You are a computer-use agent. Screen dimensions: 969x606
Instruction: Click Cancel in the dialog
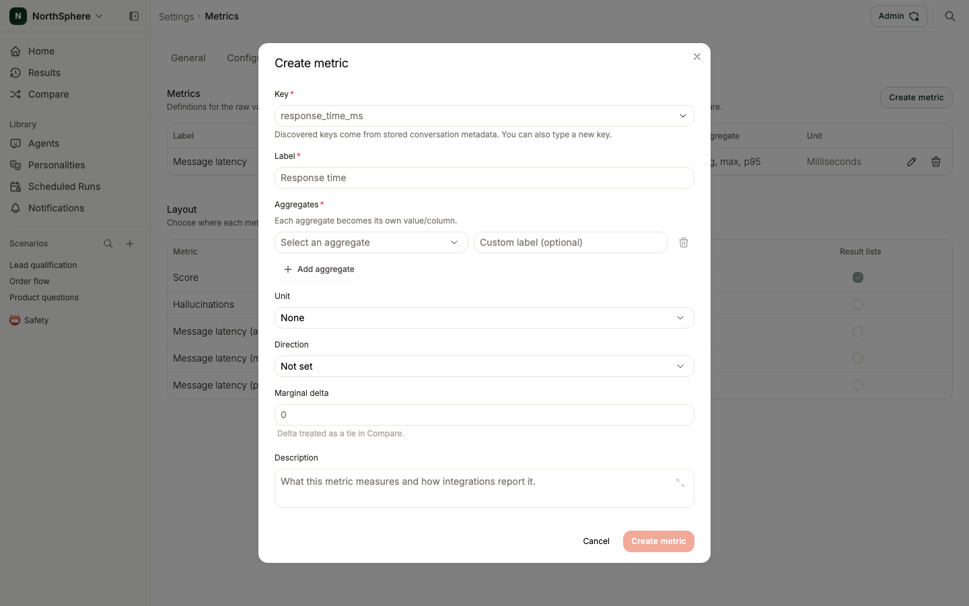[596, 541]
